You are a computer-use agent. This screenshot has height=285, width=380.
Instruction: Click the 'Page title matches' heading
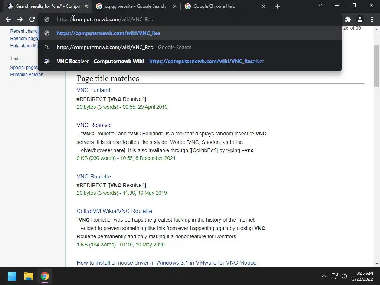tap(108, 78)
